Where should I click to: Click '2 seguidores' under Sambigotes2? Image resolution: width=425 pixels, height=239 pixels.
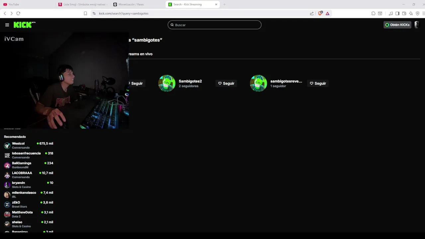pyautogui.click(x=189, y=86)
